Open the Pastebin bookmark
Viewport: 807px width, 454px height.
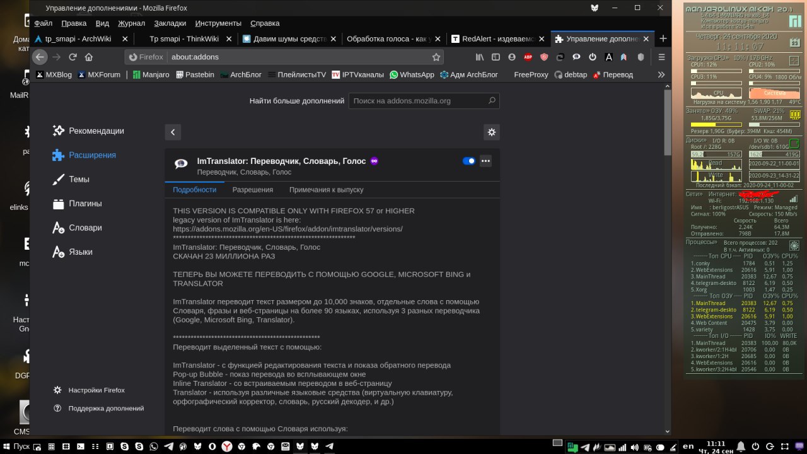coord(195,74)
